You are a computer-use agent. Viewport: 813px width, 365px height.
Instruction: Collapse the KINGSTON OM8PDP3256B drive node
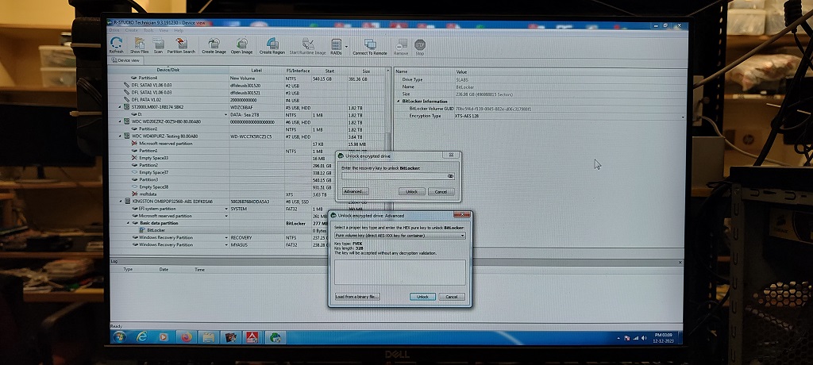pyautogui.click(x=121, y=202)
